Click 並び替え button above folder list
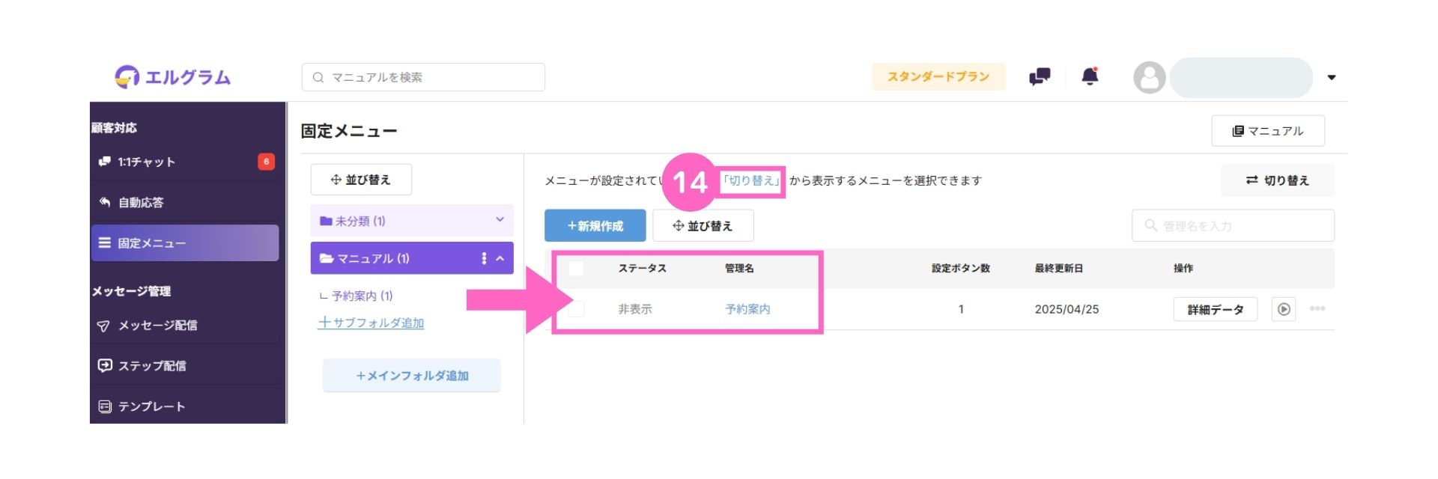The image size is (1438, 479). coord(361,180)
